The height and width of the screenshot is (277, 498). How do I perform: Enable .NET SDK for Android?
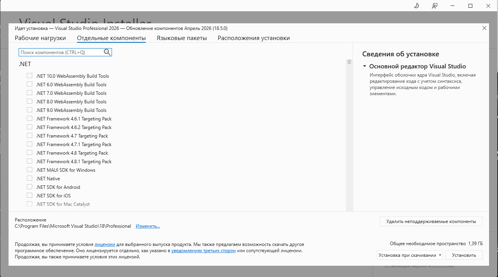click(30, 187)
